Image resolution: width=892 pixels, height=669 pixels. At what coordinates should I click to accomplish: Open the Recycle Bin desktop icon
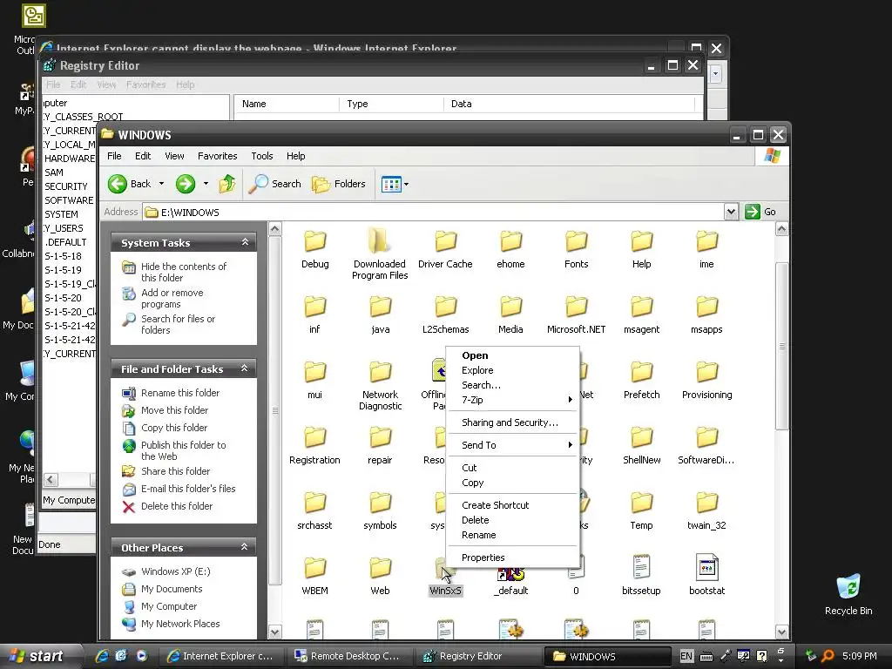[848, 594]
